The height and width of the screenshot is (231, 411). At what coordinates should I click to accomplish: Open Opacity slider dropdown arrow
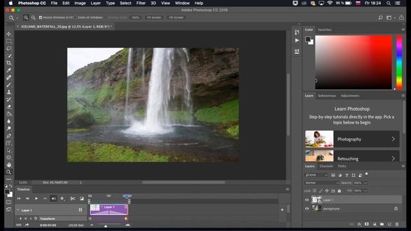pos(365,183)
